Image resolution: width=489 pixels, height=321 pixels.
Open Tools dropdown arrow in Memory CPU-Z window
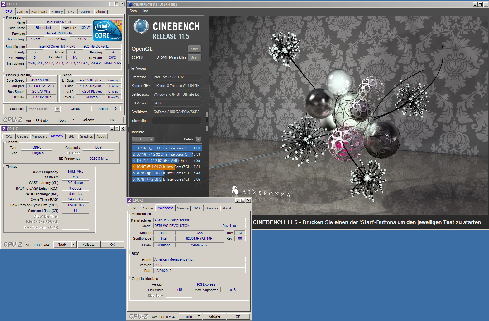74,245
